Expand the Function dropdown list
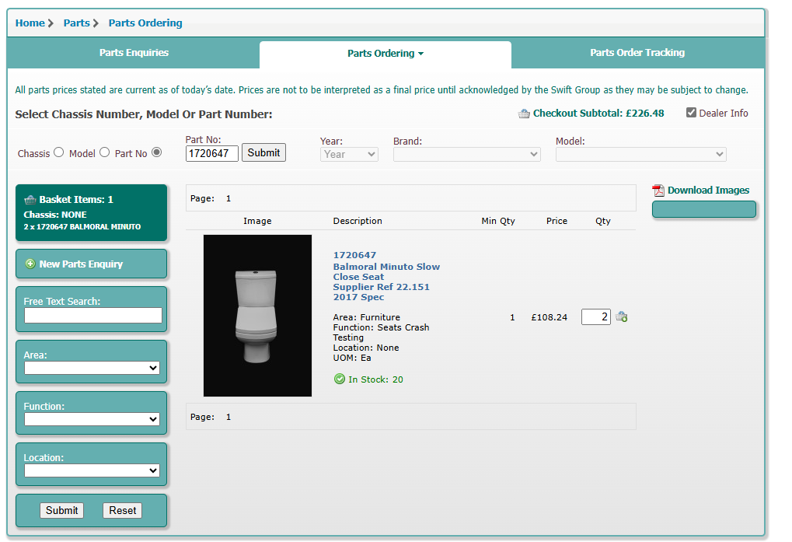 point(92,419)
